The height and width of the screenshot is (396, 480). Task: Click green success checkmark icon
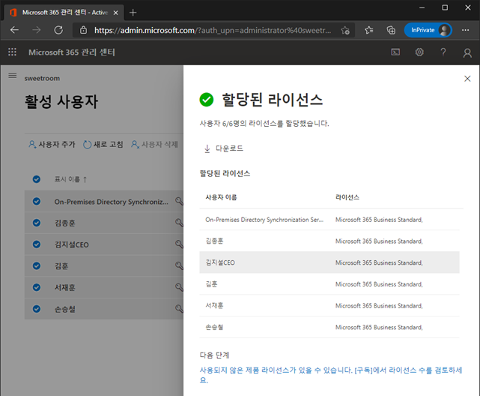pos(207,100)
